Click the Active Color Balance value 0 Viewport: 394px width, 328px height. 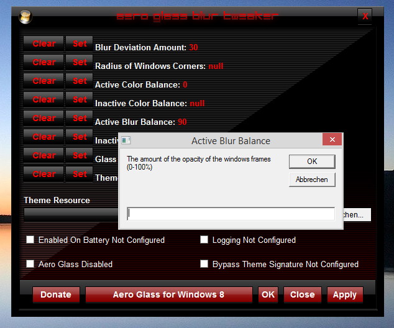click(185, 84)
